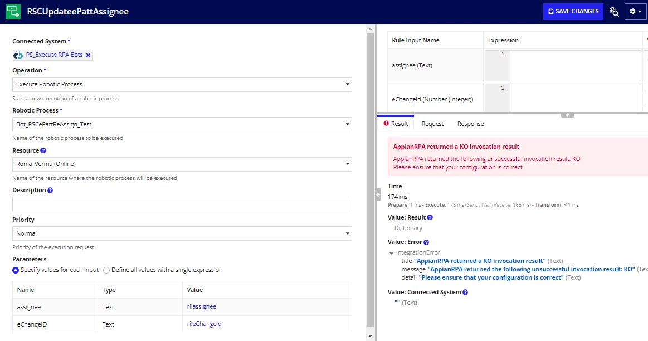Screen dimensions: 648x341
Task: Click the Expression column header
Action: (503, 40)
